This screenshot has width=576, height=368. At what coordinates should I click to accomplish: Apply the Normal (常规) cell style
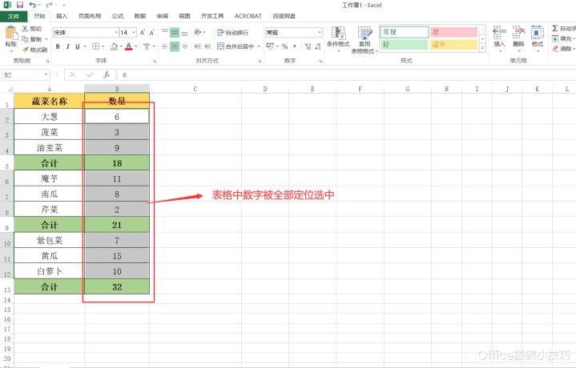click(x=404, y=32)
